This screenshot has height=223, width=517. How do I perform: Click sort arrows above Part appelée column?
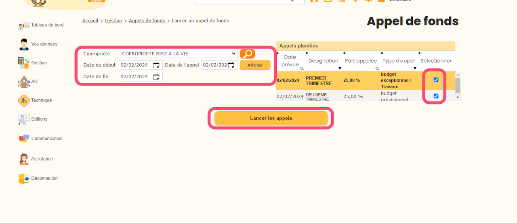(x=344, y=53)
